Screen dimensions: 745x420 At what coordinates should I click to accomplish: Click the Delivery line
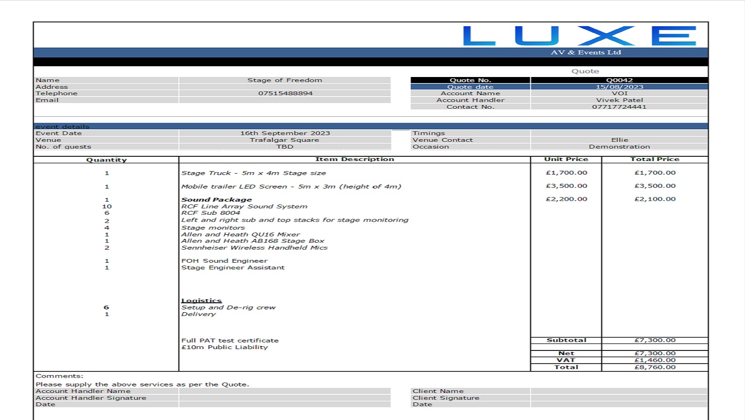[198, 314]
